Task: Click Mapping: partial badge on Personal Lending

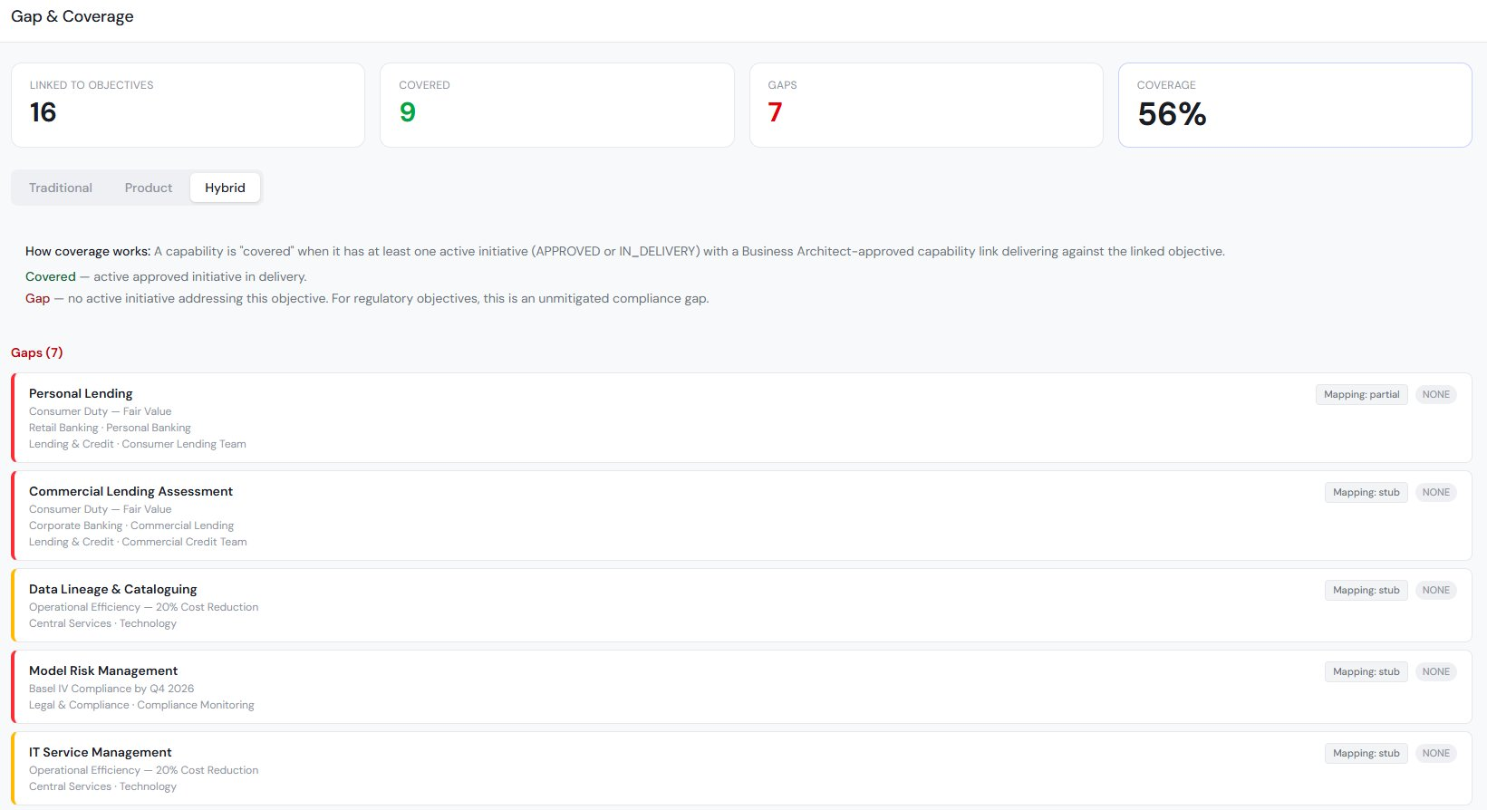Action: [1361, 394]
